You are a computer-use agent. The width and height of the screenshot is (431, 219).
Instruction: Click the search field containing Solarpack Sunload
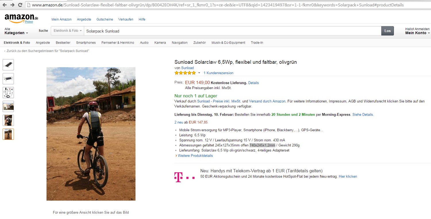click(x=232, y=31)
